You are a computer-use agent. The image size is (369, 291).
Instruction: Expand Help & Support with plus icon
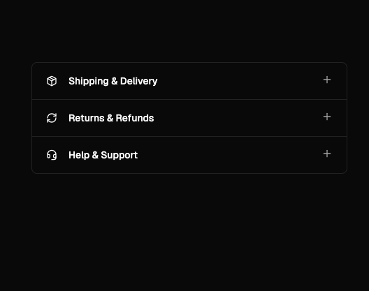pos(327,154)
